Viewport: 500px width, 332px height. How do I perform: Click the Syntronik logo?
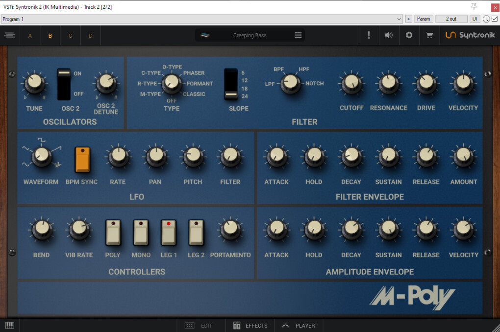click(470, 35)
